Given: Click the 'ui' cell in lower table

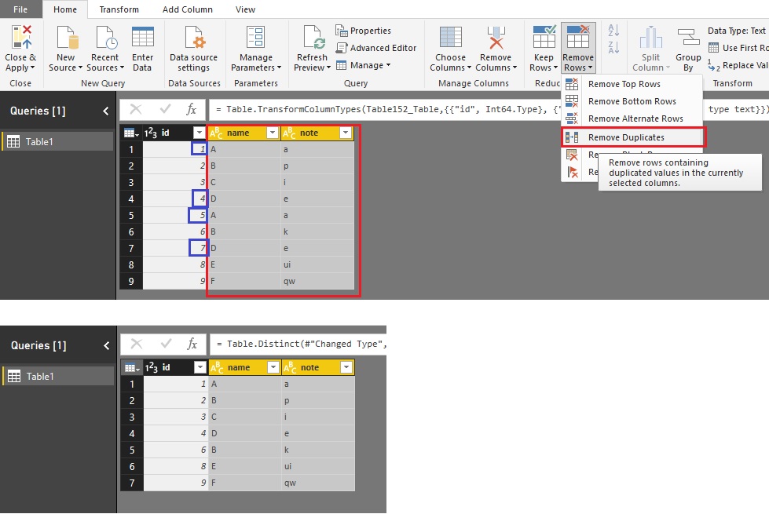Looking at the screenshot, I should (318, 466).
